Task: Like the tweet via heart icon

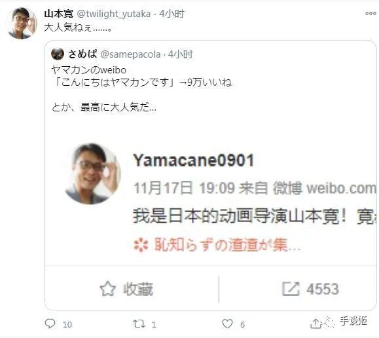Action: pyautogui.click(x=227, y=324)
